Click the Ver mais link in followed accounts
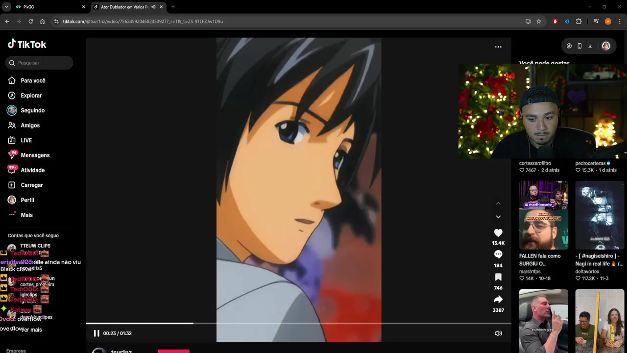 [x=31, y=330]
